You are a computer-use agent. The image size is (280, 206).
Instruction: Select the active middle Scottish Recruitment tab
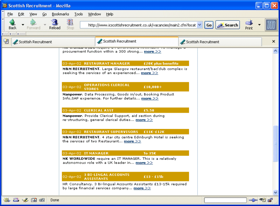point(137,41)
